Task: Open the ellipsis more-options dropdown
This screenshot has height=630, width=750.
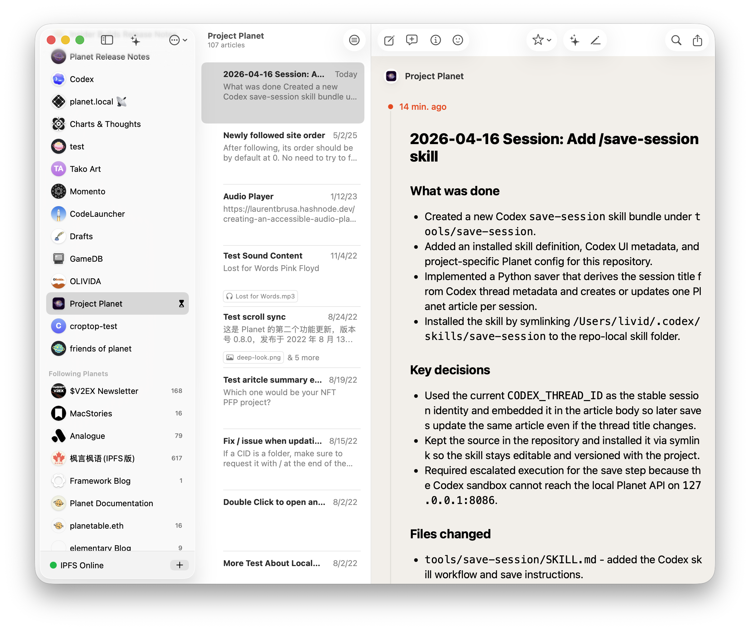Action: [x=178, y=40]
